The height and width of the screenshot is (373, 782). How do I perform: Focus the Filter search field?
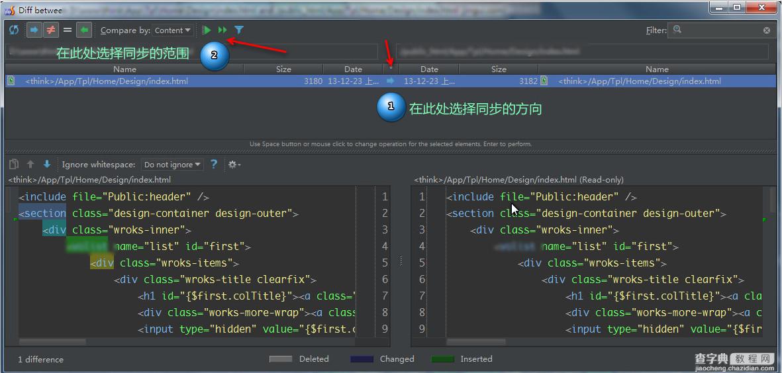point(722,30)
